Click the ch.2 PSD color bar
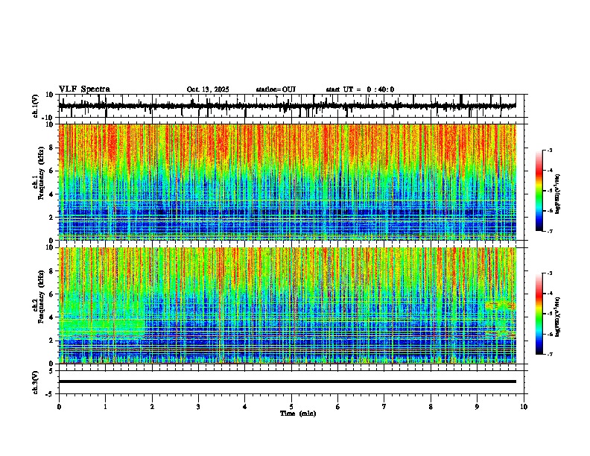 point(539,314)
